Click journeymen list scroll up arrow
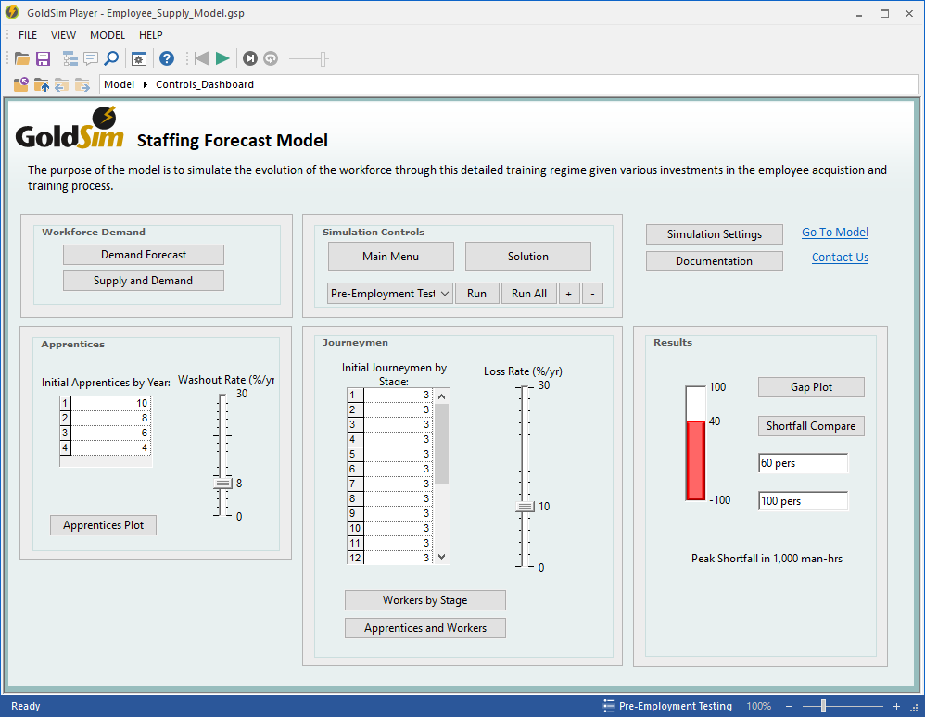 click(x=442, y=396)
